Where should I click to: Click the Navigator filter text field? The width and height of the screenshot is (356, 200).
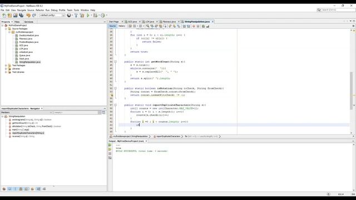[x=76, y=112]
